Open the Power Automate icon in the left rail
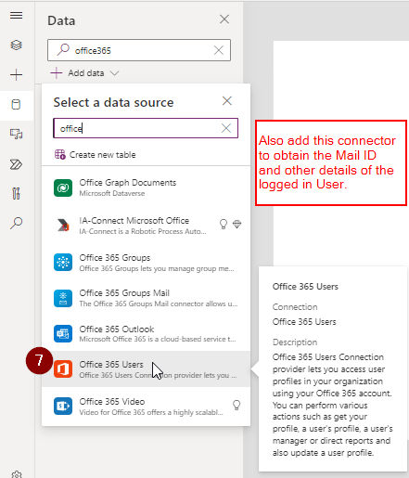 pos(16,164)
